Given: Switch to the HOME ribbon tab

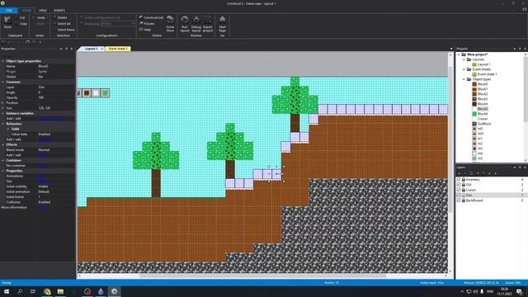Looking at the screenshot, I should [26, 11].
